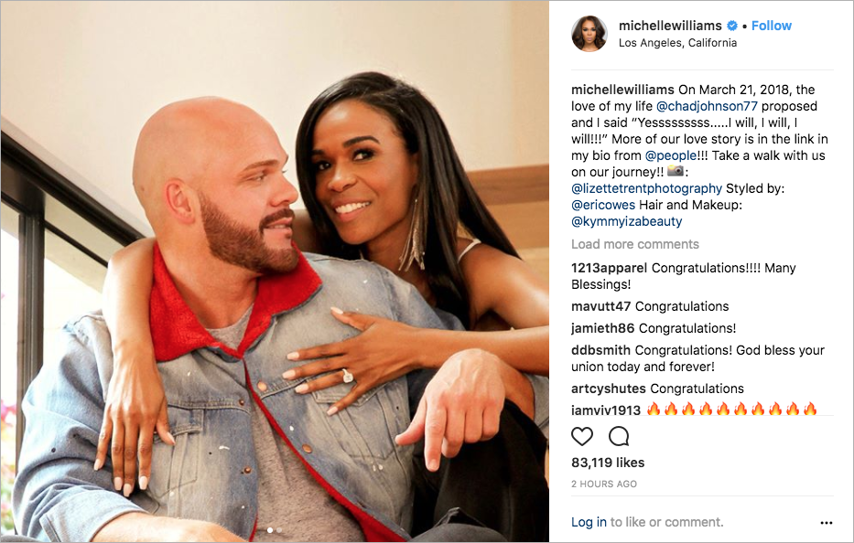Open commenter ddbsmith's profile

pyautogui.click(x=600, y=350)
